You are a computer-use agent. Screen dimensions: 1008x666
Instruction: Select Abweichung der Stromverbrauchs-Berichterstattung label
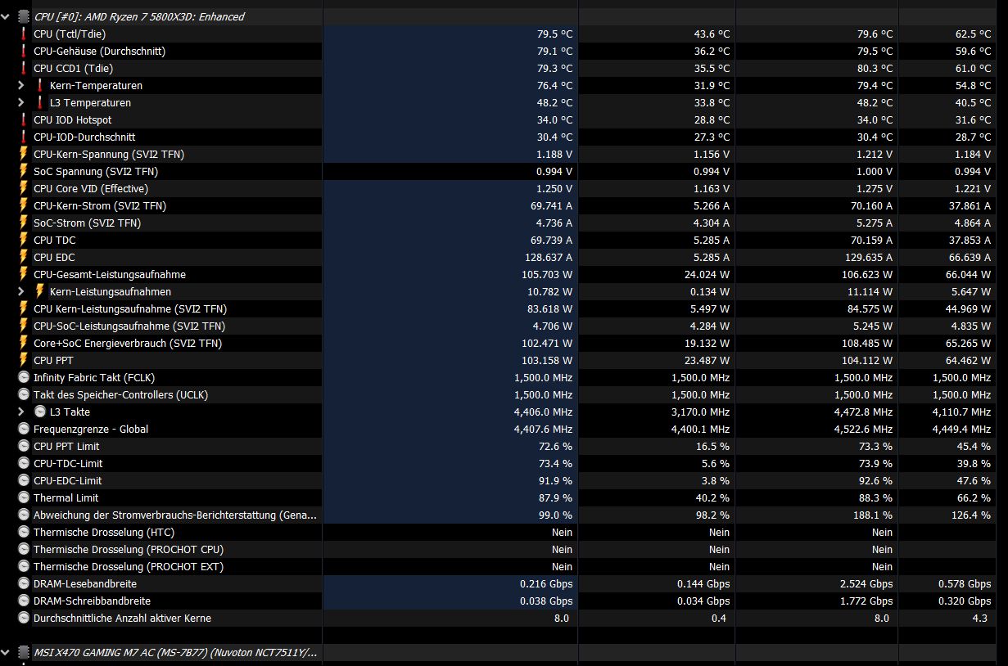(176, 515)
